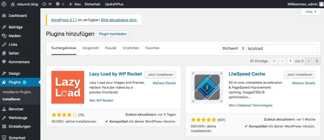
Task: Click the Plugin hochladen button
Action: click(x=113, y=34)
